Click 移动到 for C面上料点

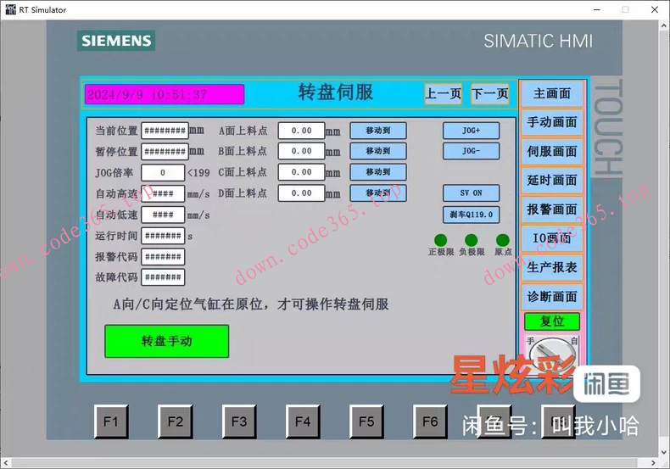pos(378,172)
